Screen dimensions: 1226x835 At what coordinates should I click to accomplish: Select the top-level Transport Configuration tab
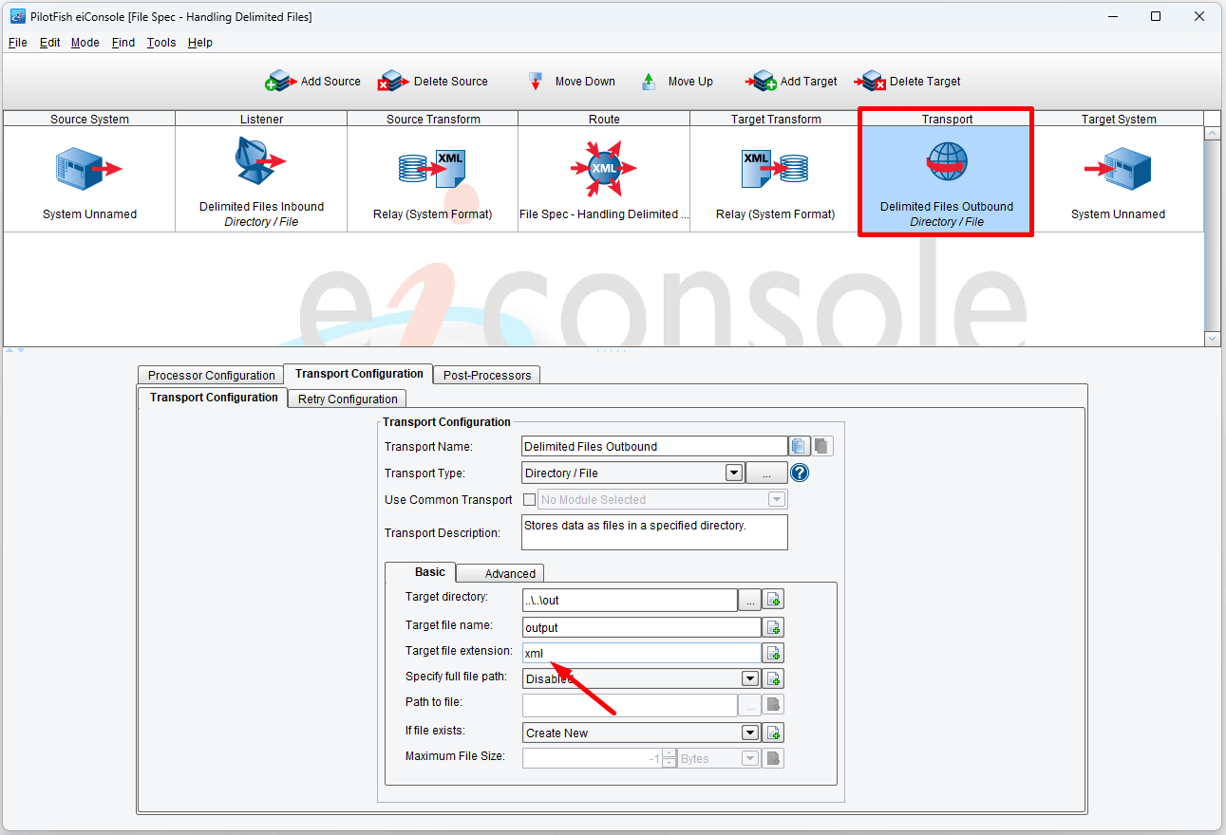tap(359, 374)
